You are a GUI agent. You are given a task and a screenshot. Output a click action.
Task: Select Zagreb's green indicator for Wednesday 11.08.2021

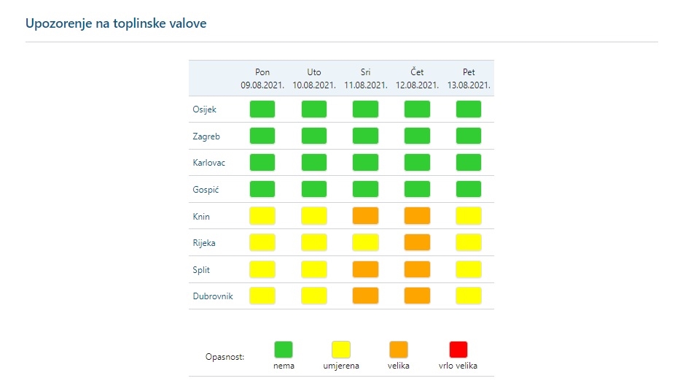point(365,136)
